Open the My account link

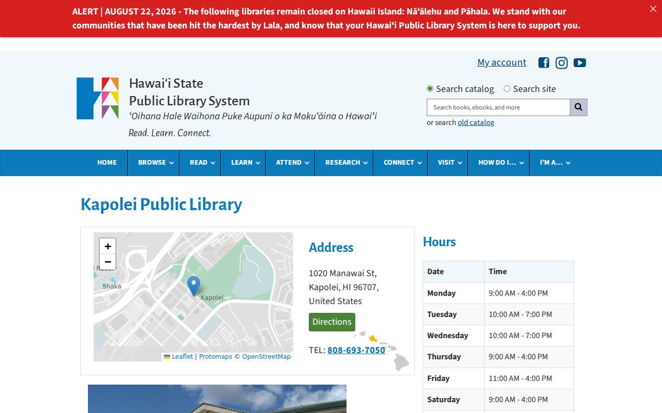point(502,62)
